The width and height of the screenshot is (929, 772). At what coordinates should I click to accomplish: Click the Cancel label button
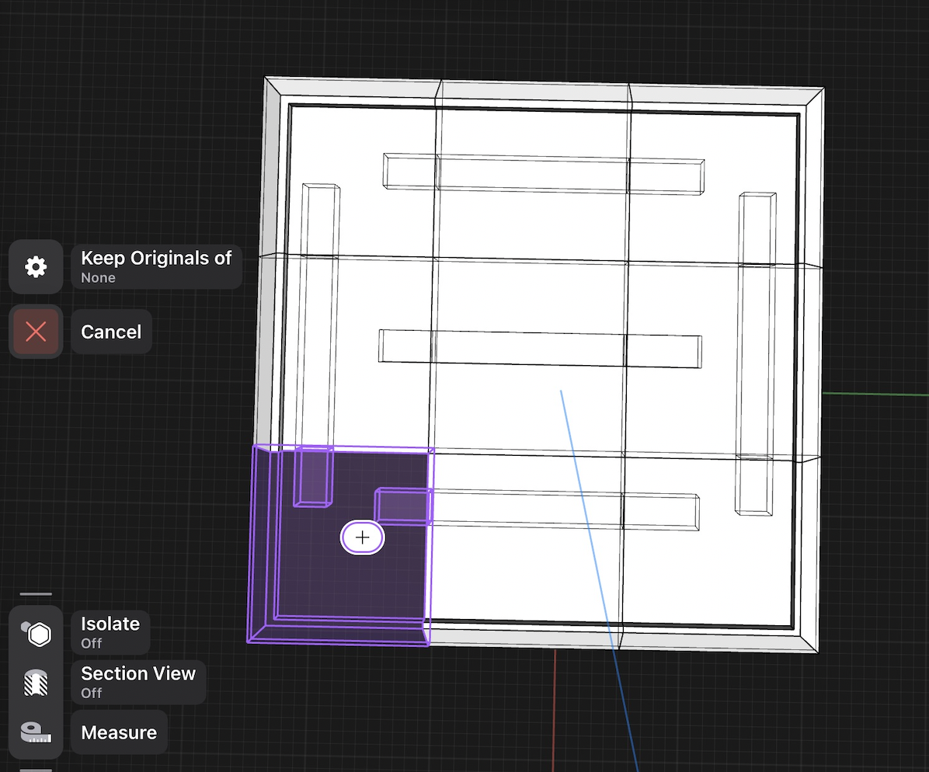[x=111, y=332]
